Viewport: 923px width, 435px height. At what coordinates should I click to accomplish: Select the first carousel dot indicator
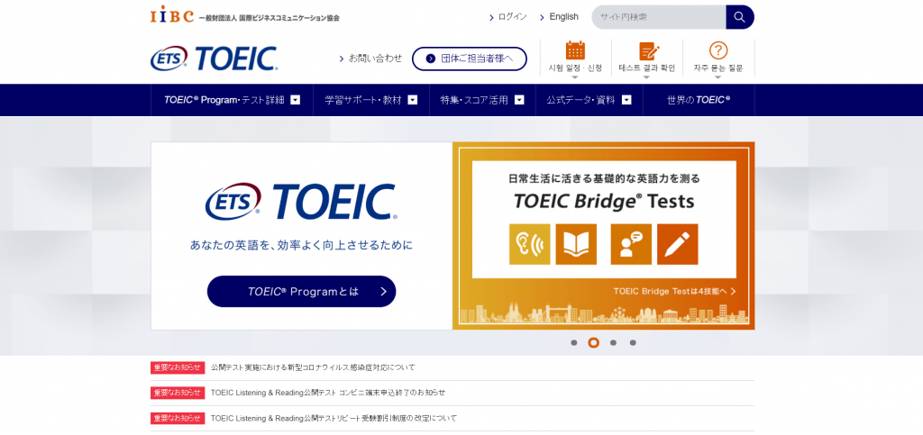(x=574, y=343)
